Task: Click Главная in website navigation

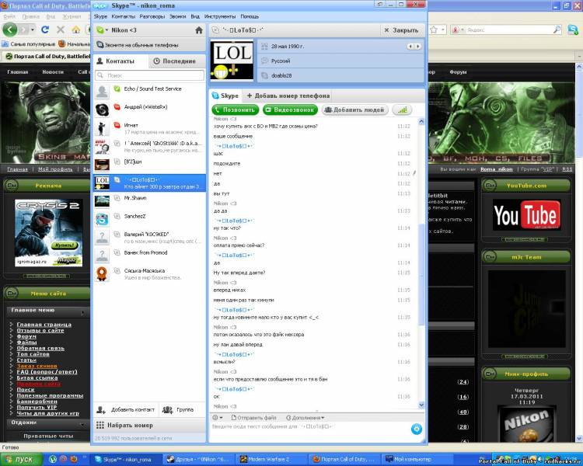Action: [x=18, y=71]
